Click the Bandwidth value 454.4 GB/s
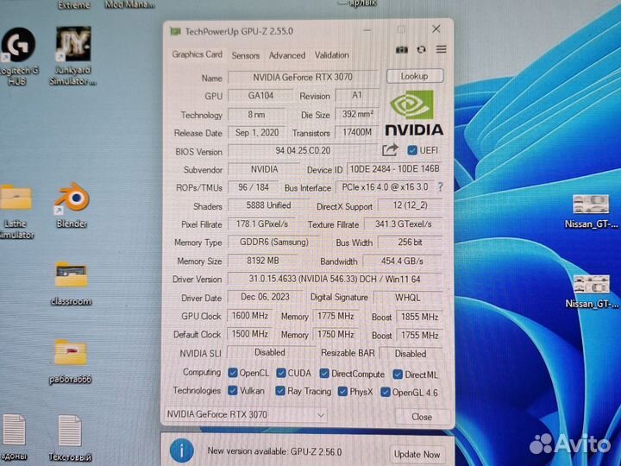This screenshot has width=621, height=466. pyautogui.click(x=402, y=261)
